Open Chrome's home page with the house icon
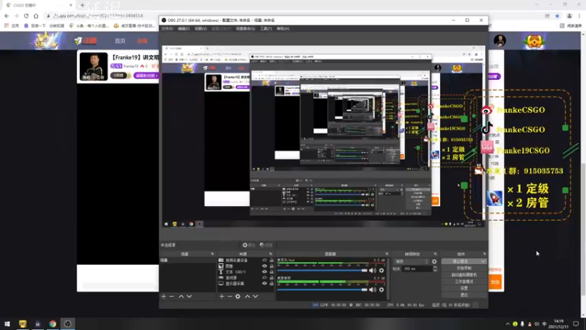The width and height of the screenshot is (586, 330). pos(36,15)
